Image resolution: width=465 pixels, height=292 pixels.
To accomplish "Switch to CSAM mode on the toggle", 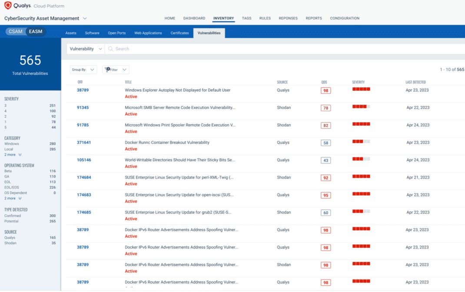I will click(15, 31).
